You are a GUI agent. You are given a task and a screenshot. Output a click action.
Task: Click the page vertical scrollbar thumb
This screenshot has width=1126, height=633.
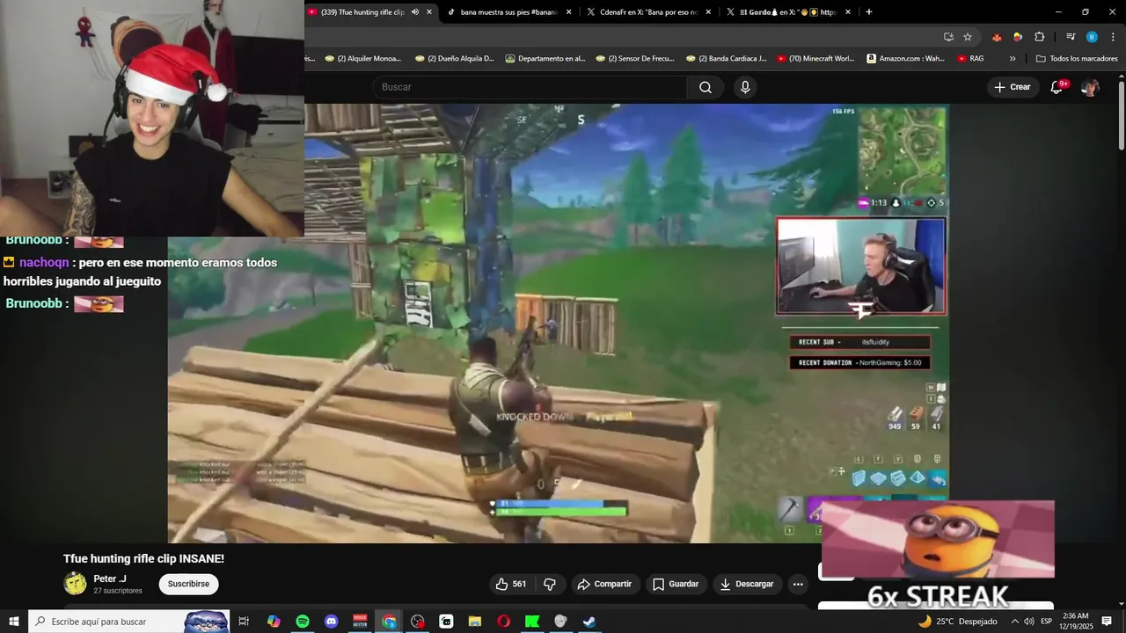coord(1121,114)
